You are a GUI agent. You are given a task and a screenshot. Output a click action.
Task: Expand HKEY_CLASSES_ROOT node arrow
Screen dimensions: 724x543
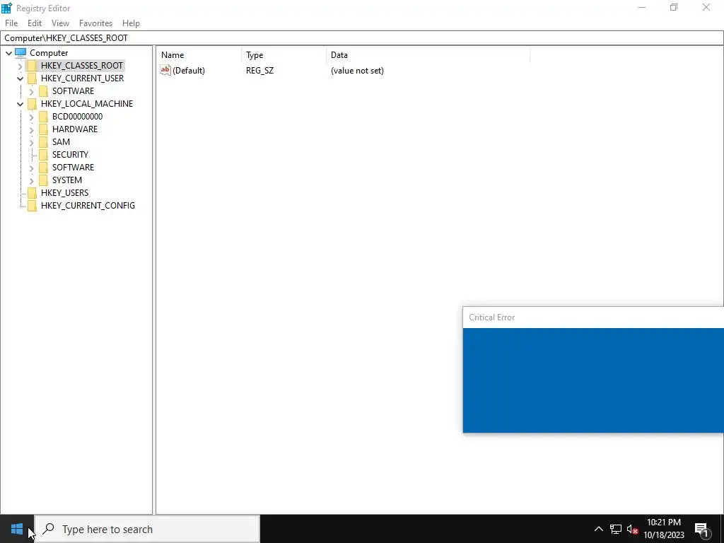tap(20, 66)
